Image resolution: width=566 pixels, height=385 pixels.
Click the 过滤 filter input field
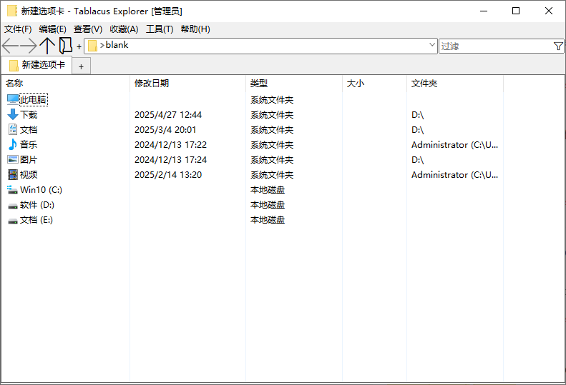click(x=495, y=46)
